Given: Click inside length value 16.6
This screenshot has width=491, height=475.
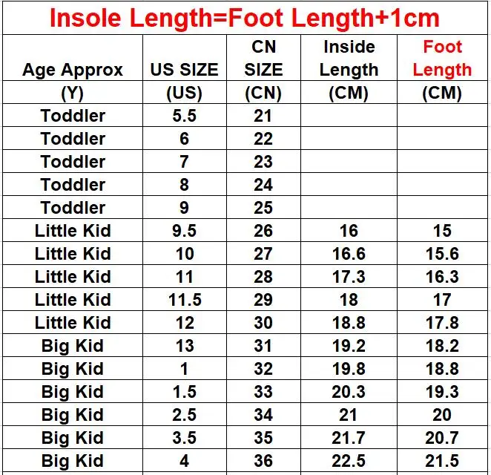Looking at the screenshot, I should pyautogui.click(x=349, y=254).
